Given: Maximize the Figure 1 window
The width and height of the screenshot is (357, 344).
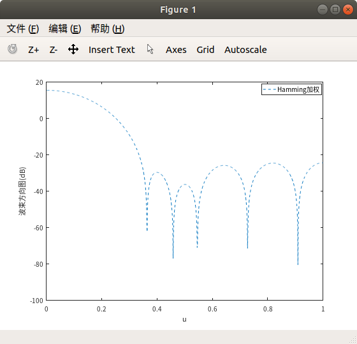Looking at the screenshot, I should (335, 10).
